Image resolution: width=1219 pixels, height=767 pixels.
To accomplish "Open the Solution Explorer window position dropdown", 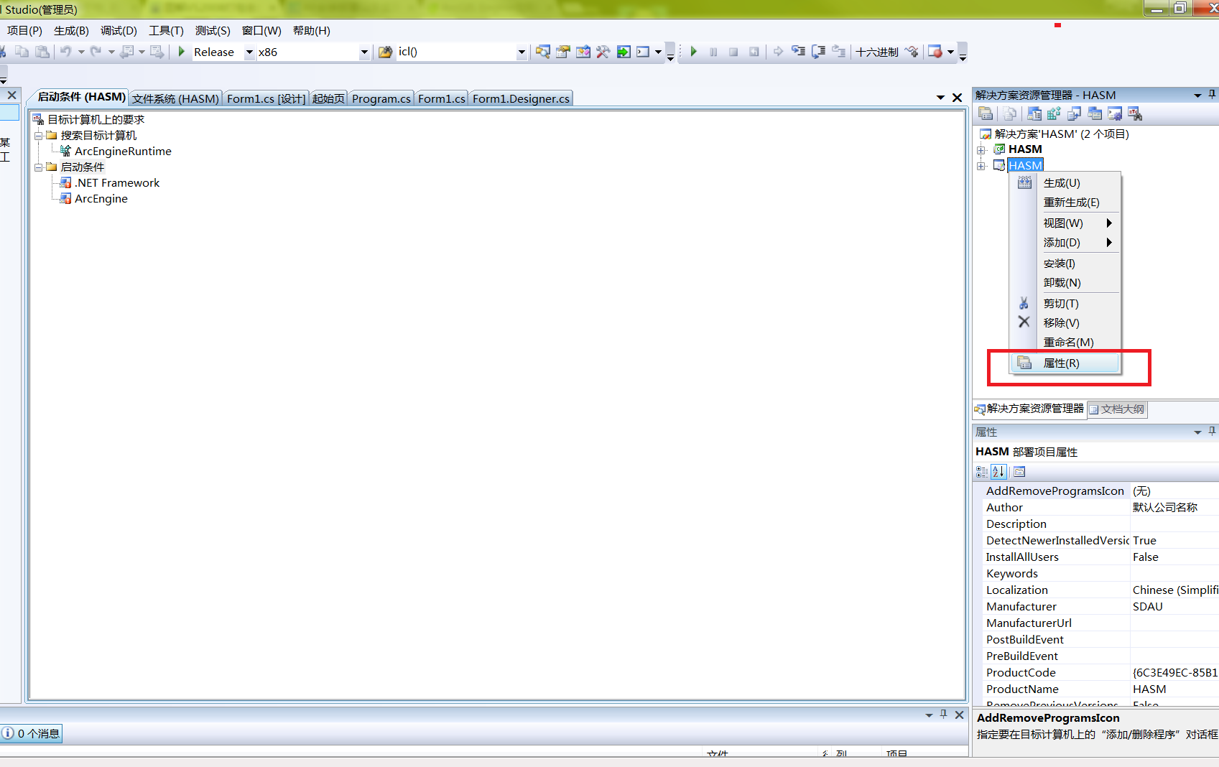I will [1197, 95].
